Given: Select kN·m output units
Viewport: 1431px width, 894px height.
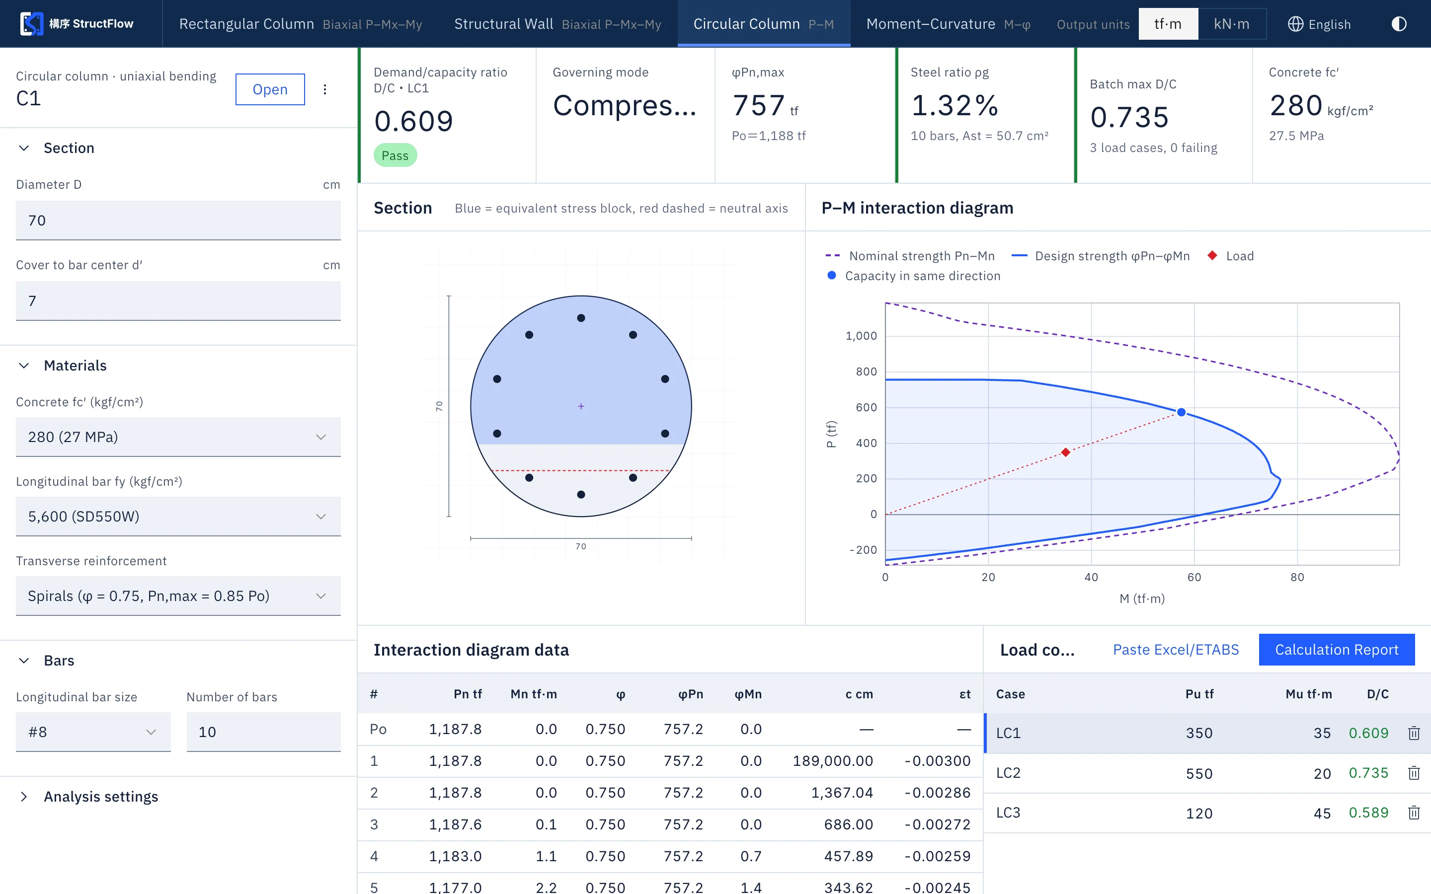Looking at the screenshot, I should pos(1232,24).
